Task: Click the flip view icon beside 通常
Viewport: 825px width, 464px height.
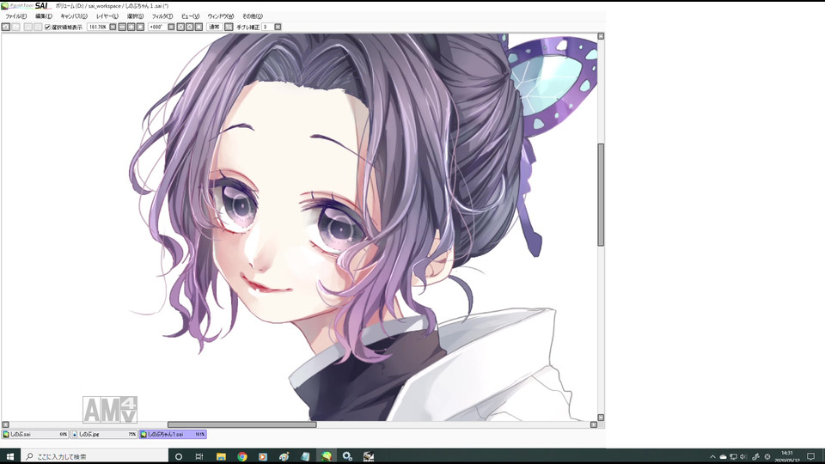Action: pos(229,27)
